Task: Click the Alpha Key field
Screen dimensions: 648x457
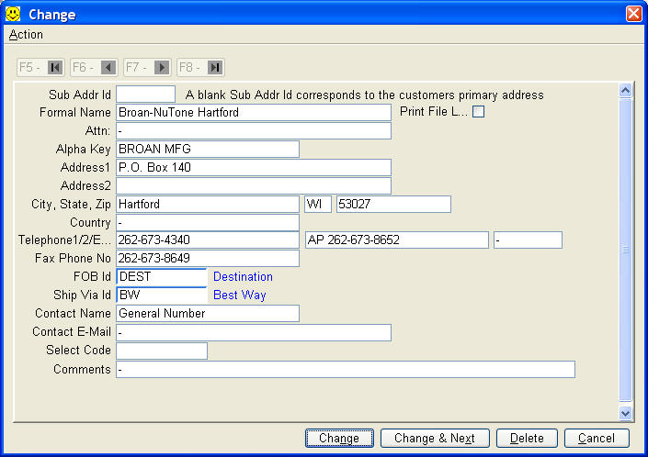Action: point(208,149)
